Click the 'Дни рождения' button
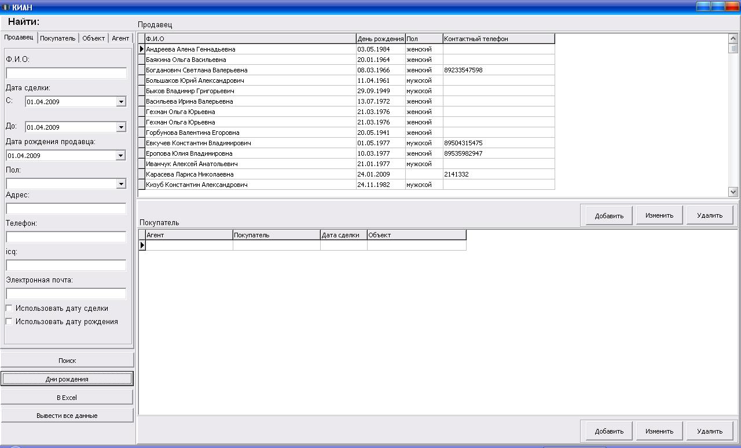This screenshot has height=448, width=741. point(67,379)
